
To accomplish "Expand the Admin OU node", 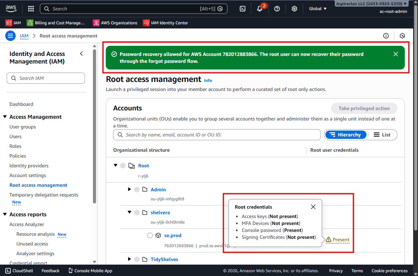I will (x=129, y=189).
